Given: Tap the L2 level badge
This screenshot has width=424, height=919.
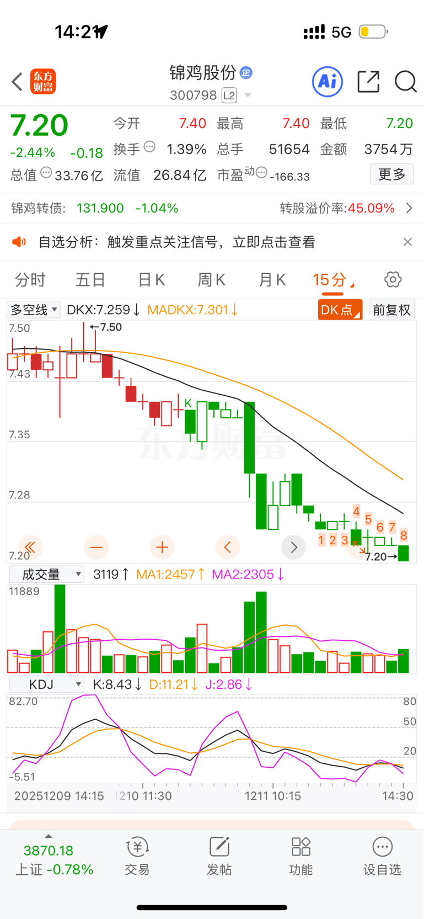Looking at the screenshot, I should point(229,95).
